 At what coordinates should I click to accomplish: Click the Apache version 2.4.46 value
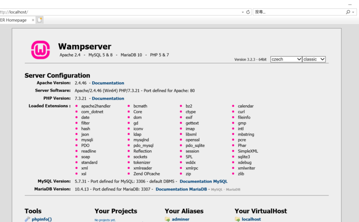[x=81, y=83]
